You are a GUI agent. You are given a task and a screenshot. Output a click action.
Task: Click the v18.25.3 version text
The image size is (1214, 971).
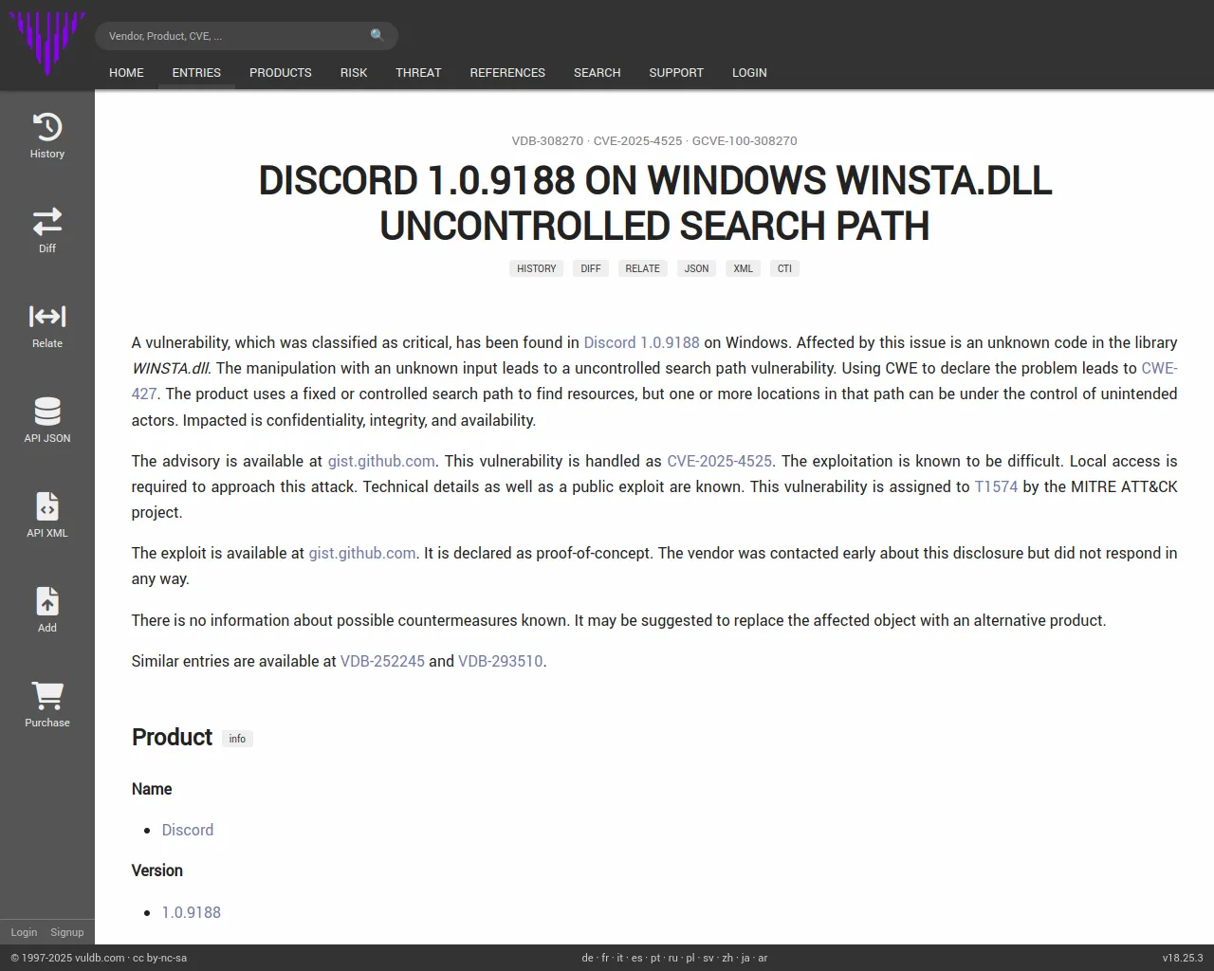(1183, 958)
